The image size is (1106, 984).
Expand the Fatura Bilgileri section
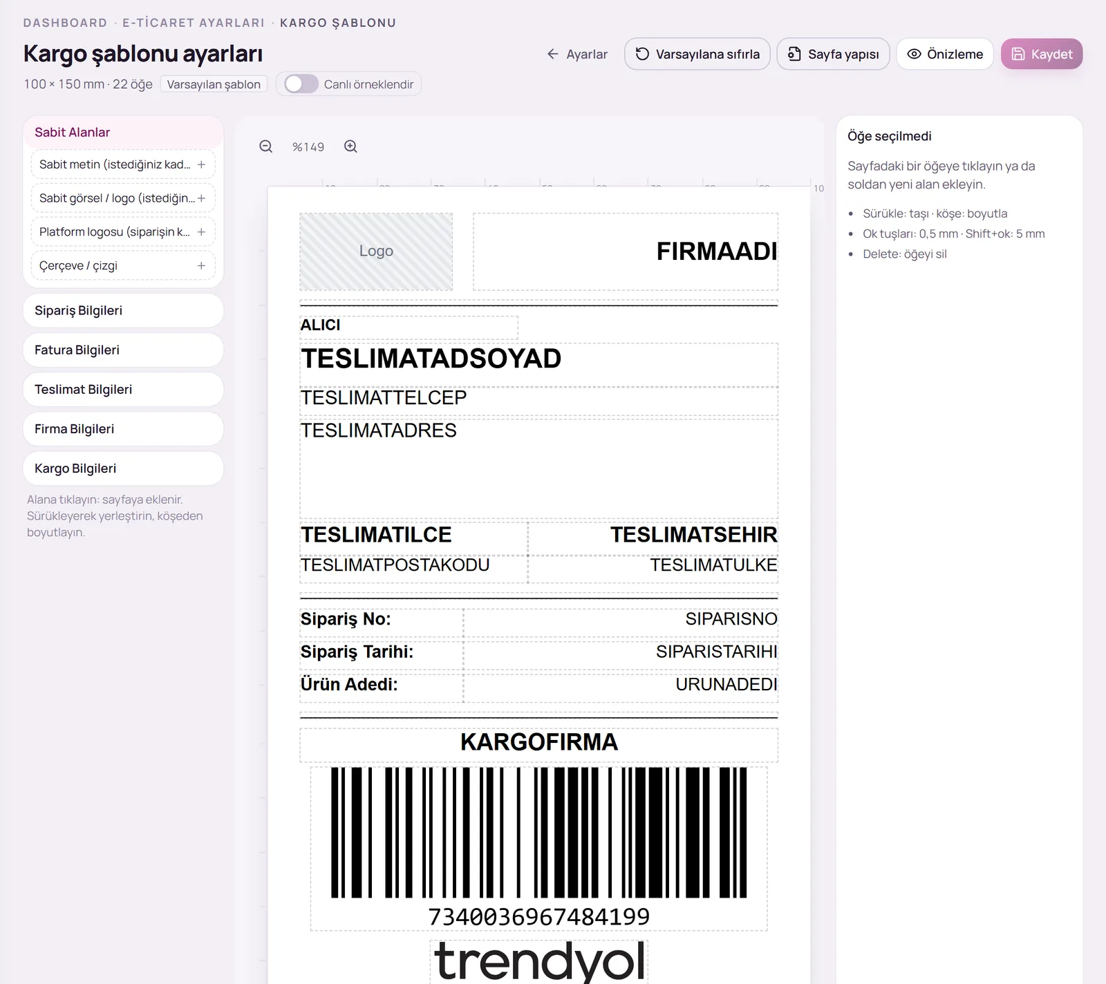tap(123, 350)
